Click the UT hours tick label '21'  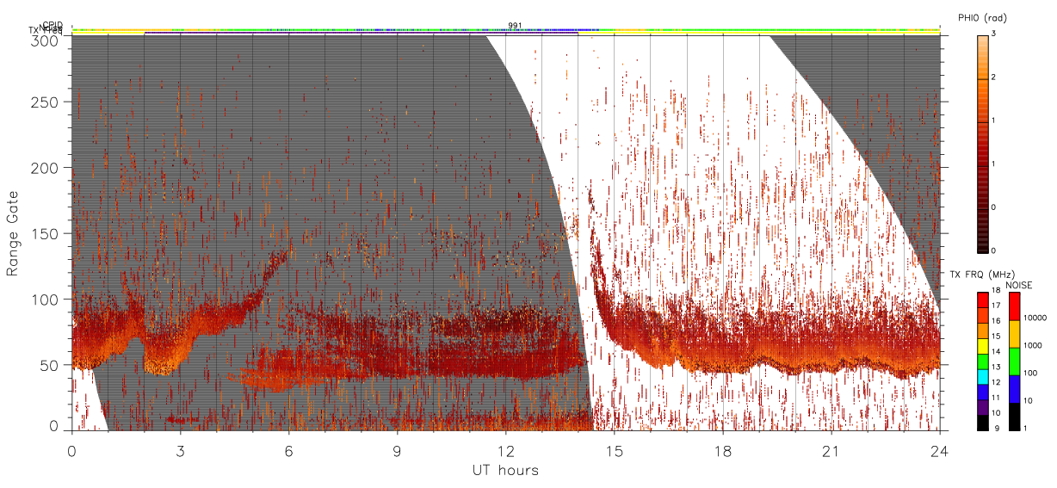tap(831, 451)
